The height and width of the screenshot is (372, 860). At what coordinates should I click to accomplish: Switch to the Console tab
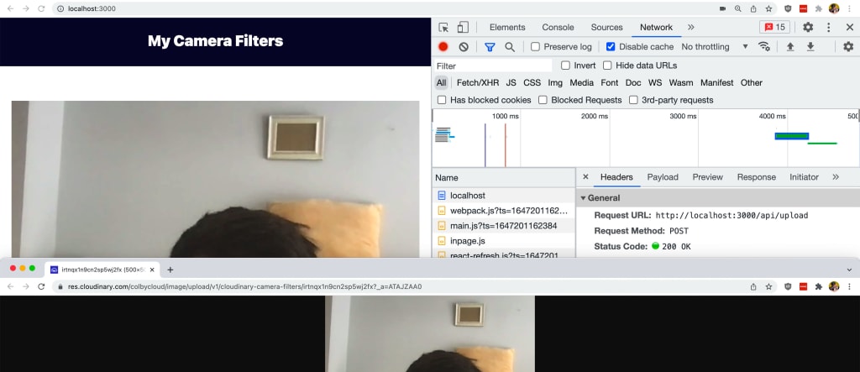[x=558, y=28]
